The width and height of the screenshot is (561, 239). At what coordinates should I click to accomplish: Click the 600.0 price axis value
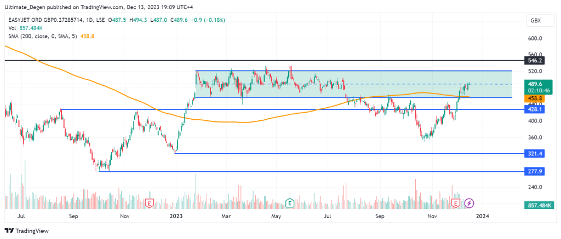[x=534, y=39]
